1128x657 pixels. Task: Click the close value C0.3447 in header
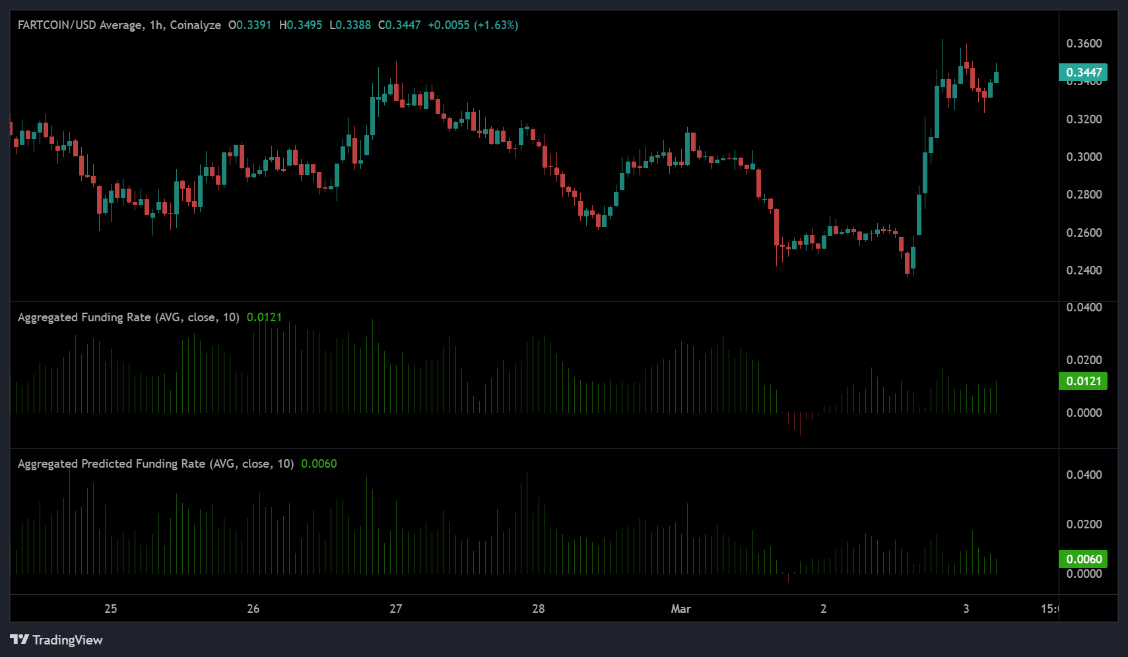click(399, 25)
